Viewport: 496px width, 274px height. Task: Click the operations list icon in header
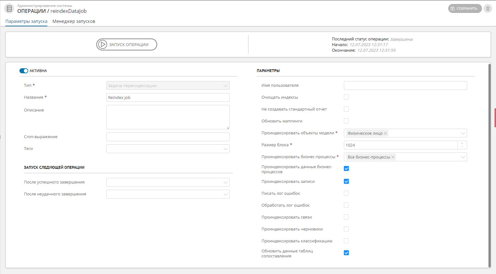[9, 9]
